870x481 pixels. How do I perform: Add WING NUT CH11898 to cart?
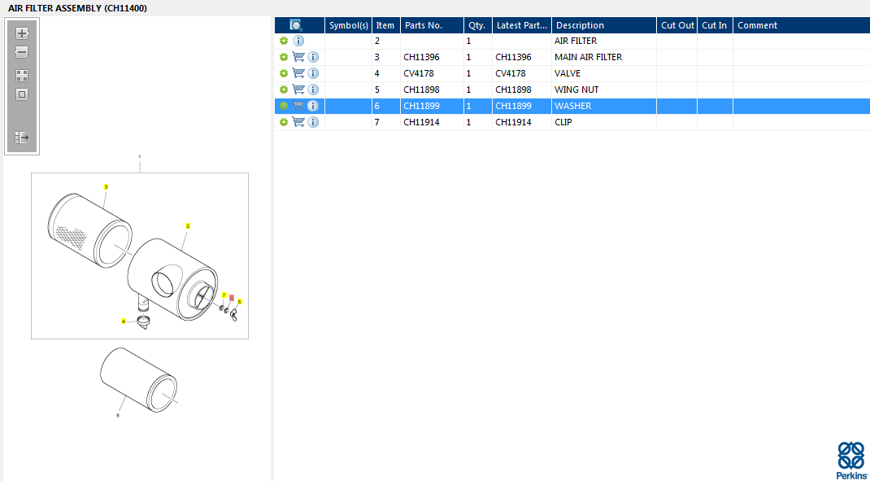click(298, 90)
